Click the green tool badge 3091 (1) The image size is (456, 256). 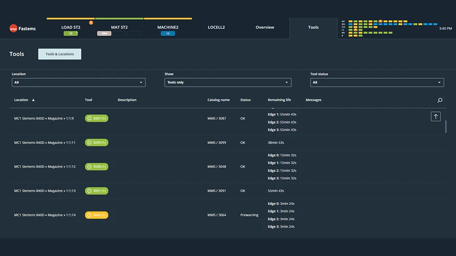(x=97, y=191)
